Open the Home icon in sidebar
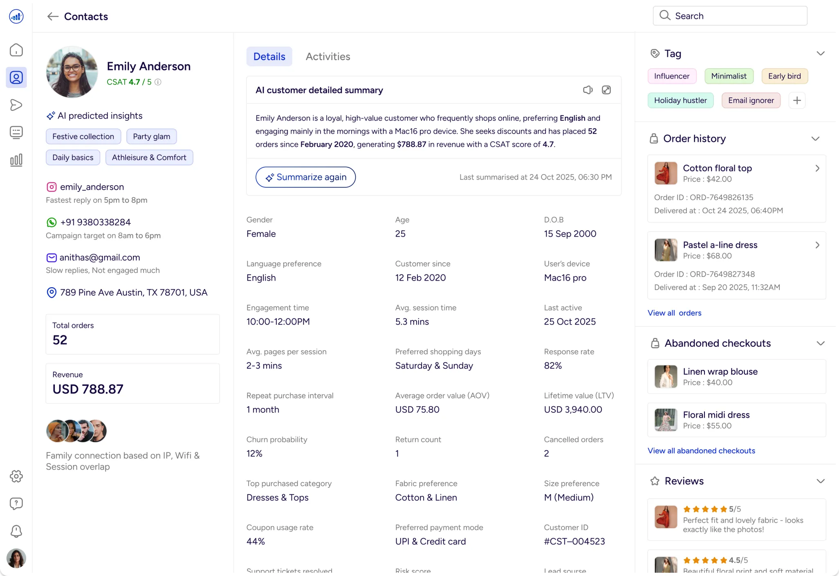Image resolution: width=839 pixels, height=576 pixels. point(16,50)
